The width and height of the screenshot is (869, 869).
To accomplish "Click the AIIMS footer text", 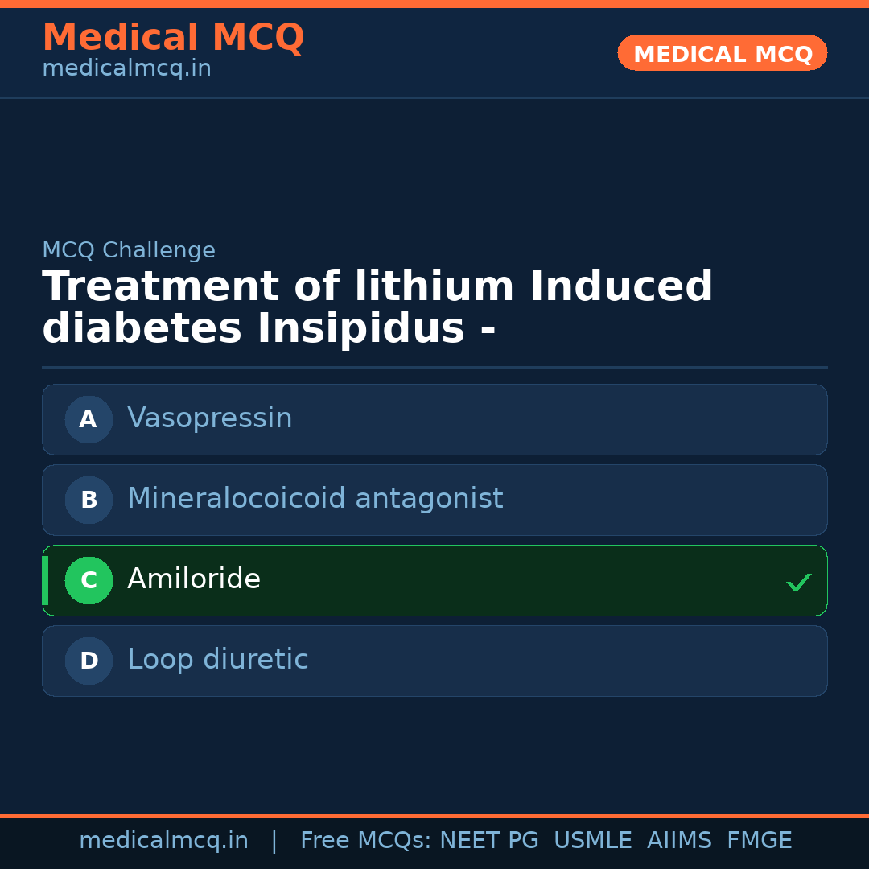I will (x=679, y=841).
